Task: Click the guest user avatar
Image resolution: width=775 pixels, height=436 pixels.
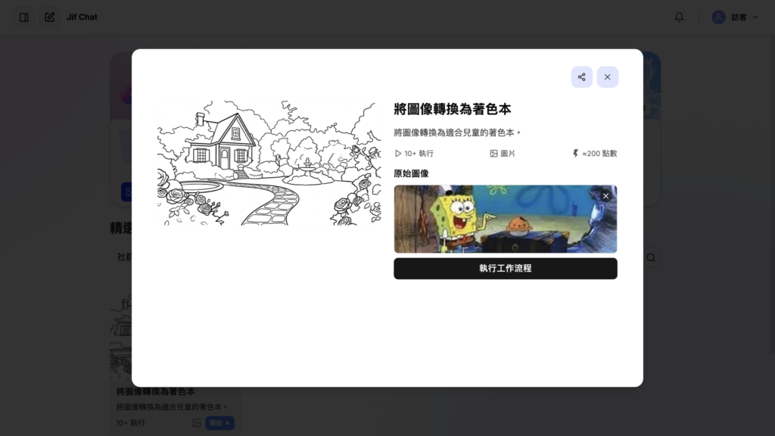Action: pyautogui.click(x=718, y=17)
